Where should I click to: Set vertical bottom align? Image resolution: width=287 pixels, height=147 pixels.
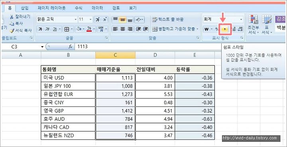coord(130,20)
